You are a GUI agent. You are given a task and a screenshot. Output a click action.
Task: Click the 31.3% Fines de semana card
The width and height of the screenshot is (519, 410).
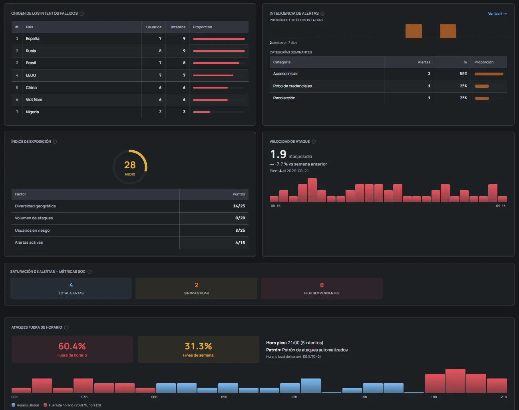point(199,349)
